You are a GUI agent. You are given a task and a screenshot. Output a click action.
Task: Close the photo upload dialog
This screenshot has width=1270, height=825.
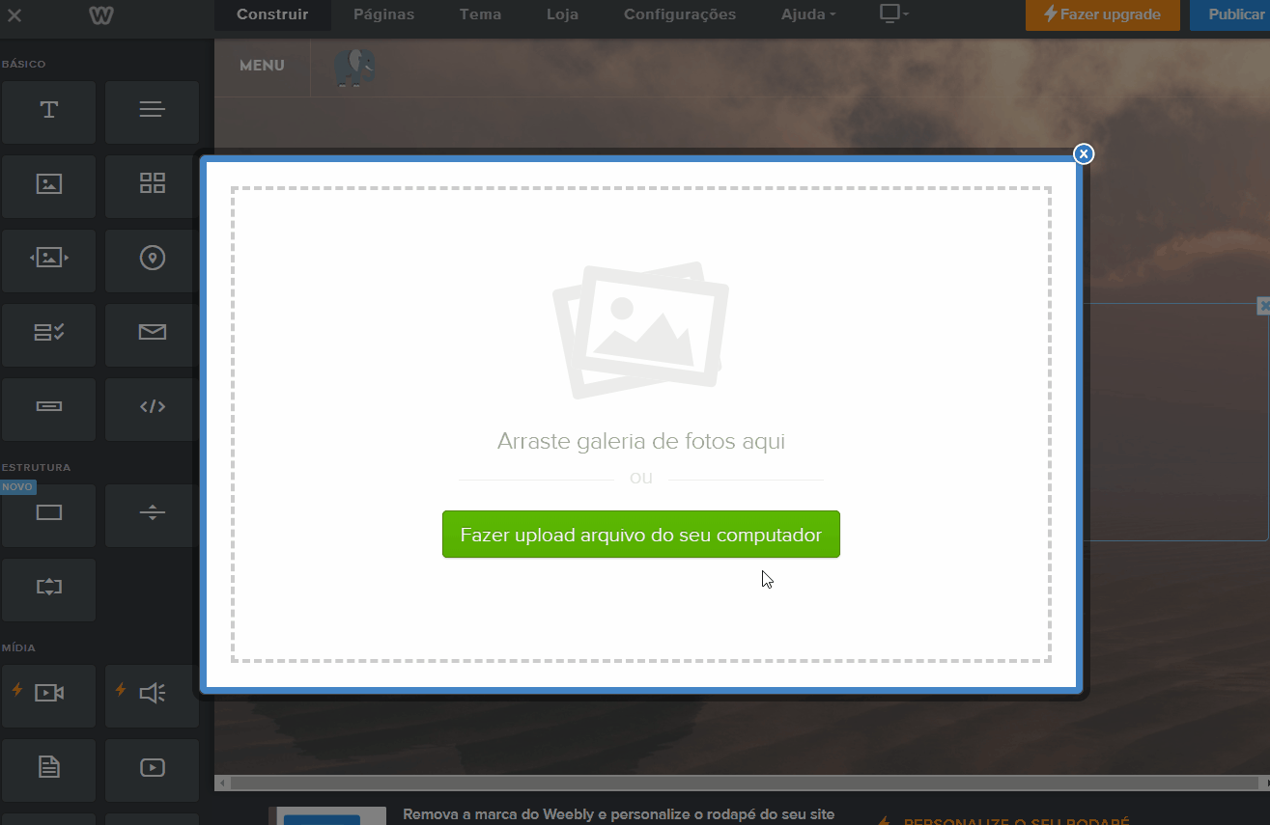click(x=1084, y=153)
